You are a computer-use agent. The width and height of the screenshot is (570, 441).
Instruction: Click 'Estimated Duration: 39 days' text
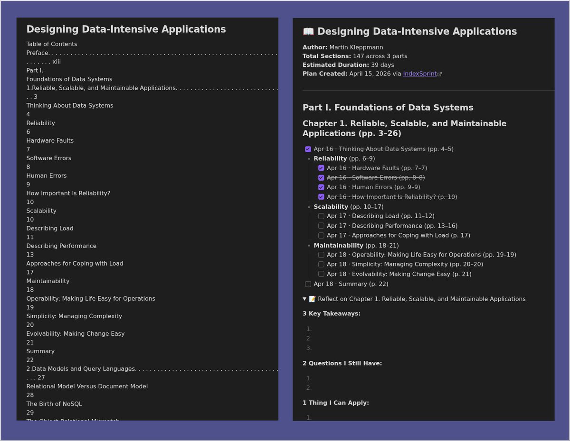point(348,65)
